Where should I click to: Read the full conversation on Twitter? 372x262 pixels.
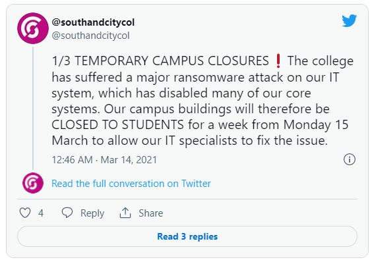click(x=131, y=184)
